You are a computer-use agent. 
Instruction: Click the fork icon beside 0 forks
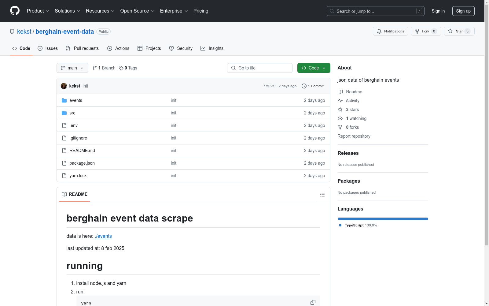[340, 127]
